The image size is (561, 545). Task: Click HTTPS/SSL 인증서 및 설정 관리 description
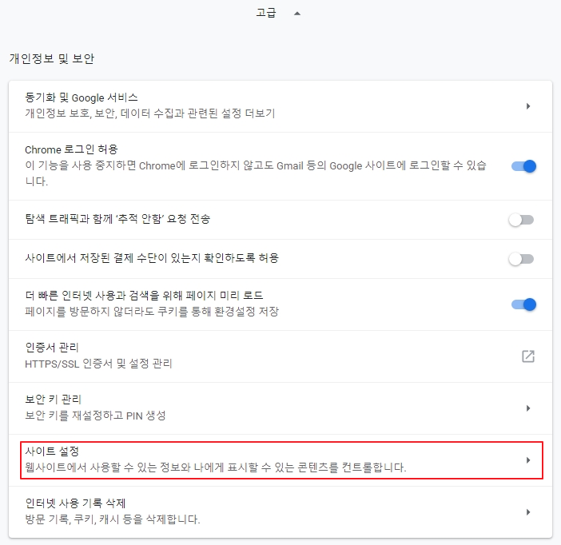pos(98,364)
